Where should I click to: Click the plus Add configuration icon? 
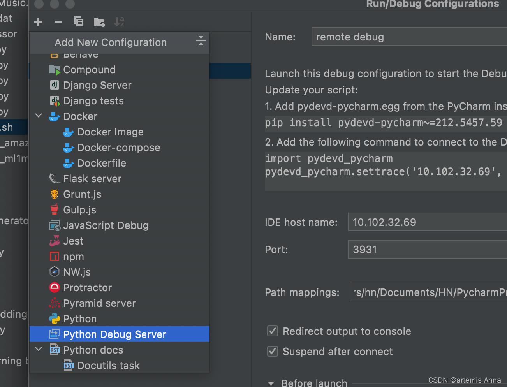[38, 22]
